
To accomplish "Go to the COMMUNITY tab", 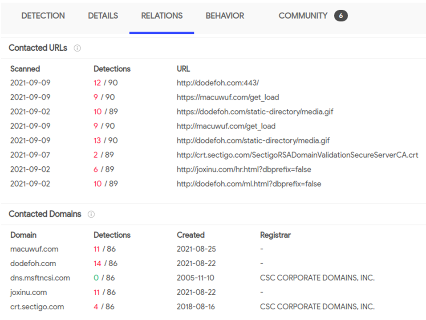I will pos(303,16).
